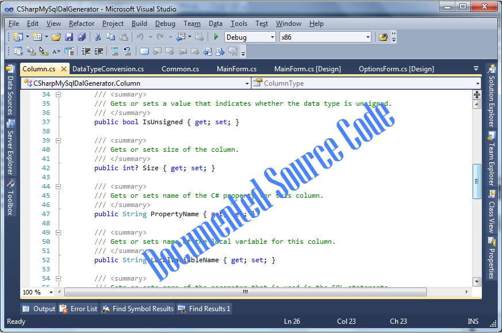The width and height of the screenshot is (502, 333).
Task: Go to next bookmark in document icon
Action: tap(220, 51)
